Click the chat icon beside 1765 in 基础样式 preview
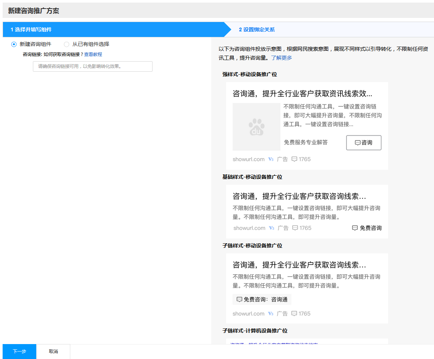This screenshot has height=359, width=434. 295,228
